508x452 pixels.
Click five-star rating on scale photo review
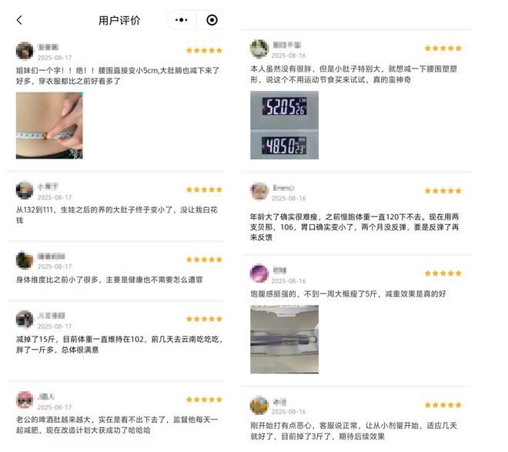point(443,49)
